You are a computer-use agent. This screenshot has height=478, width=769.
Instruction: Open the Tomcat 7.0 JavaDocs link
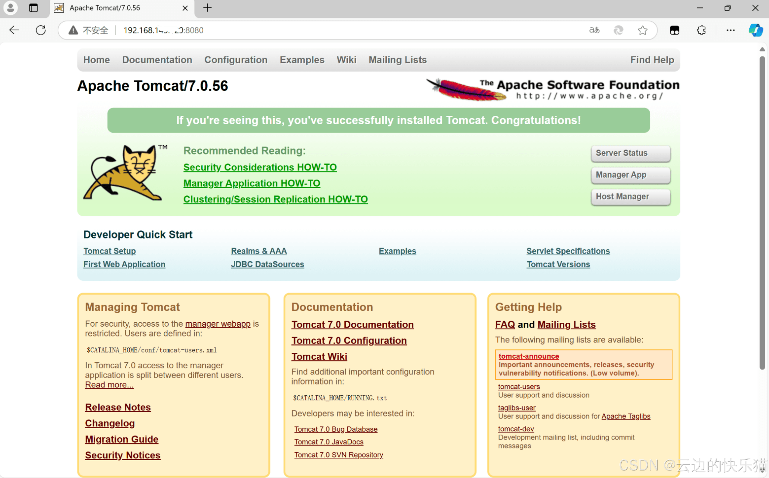point(329,442)
